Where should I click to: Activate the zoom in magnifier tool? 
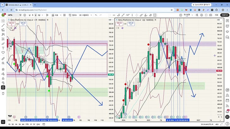tap(3, 63)
